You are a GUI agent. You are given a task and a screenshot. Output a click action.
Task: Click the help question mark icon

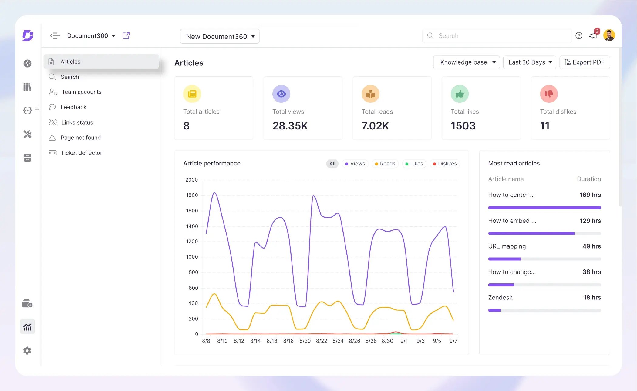click(x=579, y=35)
